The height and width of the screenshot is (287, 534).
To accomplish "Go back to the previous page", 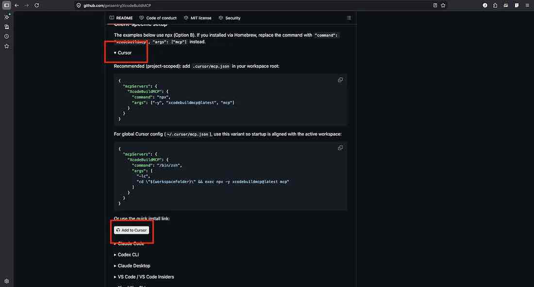I will pyautogui.click(x=17, y=5).
